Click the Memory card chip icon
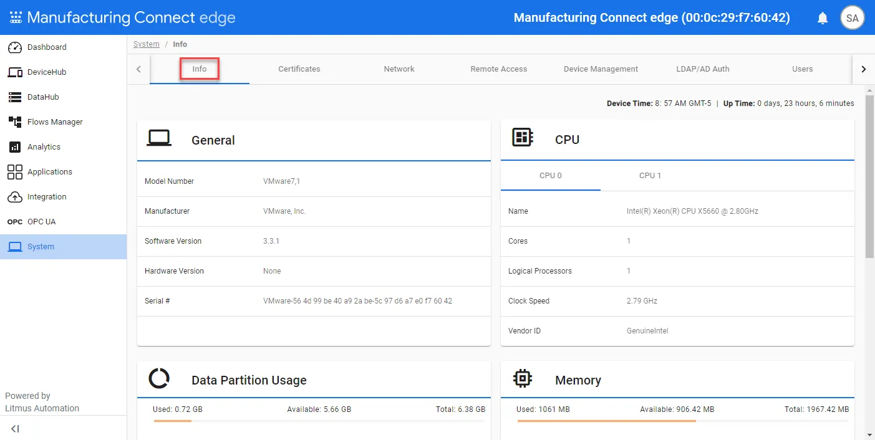The image size is (875, 440). coord(522,378)
